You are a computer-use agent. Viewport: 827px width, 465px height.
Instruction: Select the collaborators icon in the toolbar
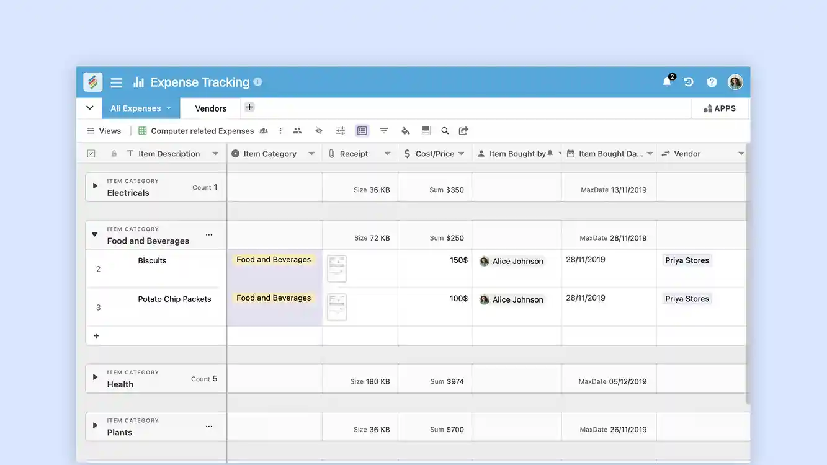tap(297, 130)
